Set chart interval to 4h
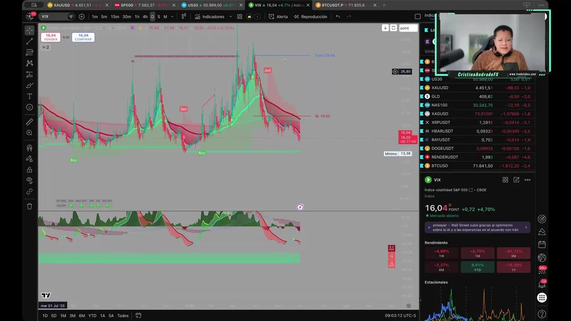The height and width of the screenshot is (321, 571). click(145, 16)
